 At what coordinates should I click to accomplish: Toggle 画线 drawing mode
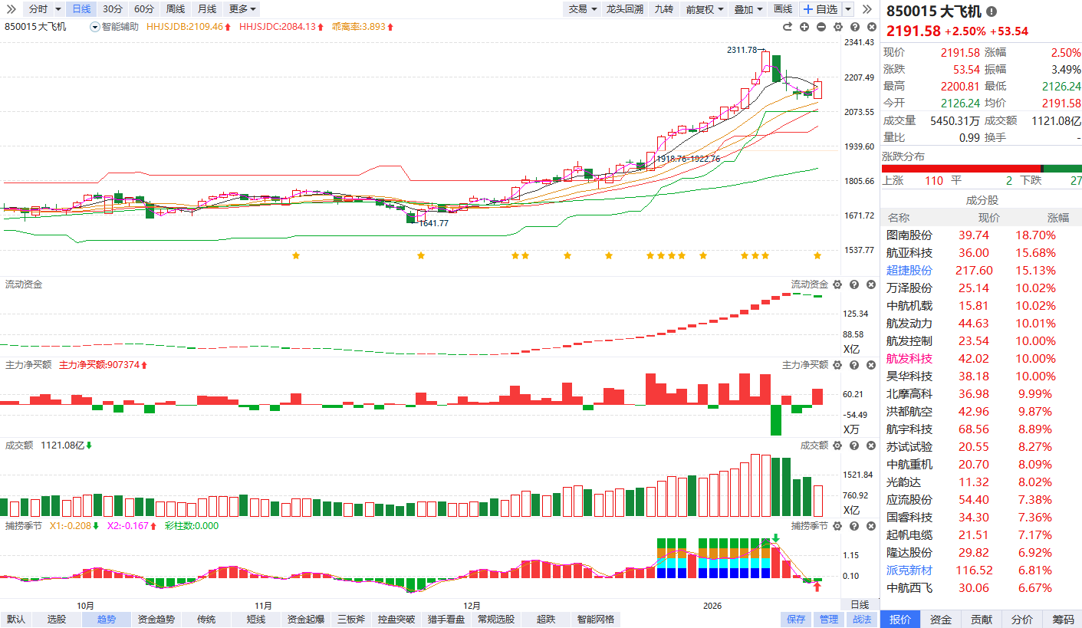[x=783, y=9]
